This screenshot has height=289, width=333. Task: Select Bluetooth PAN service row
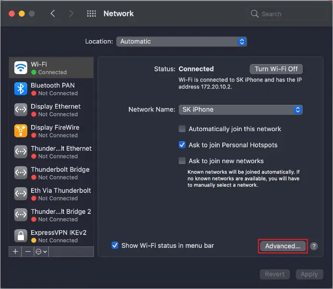coord(51,89)
